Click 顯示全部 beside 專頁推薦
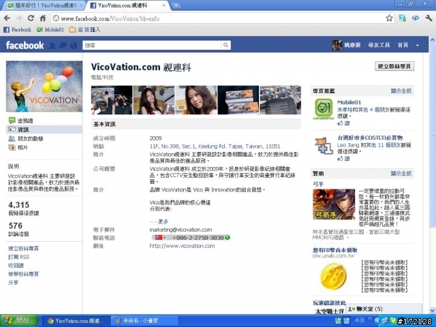Image resolution: width=436 pixels, height=327 pixels. point(401,91)
